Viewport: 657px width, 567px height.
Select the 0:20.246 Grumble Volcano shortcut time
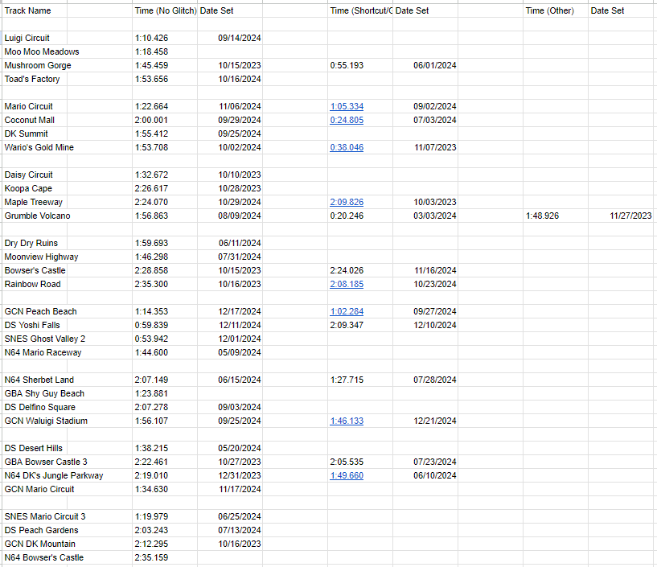click(360, 216)
